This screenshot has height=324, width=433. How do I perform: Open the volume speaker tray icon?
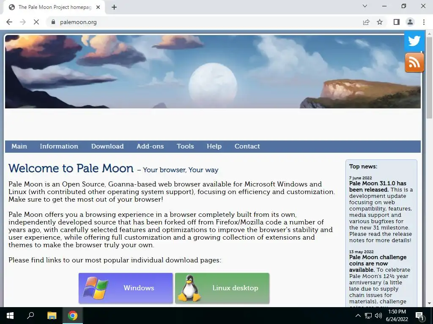coord(378,316)
